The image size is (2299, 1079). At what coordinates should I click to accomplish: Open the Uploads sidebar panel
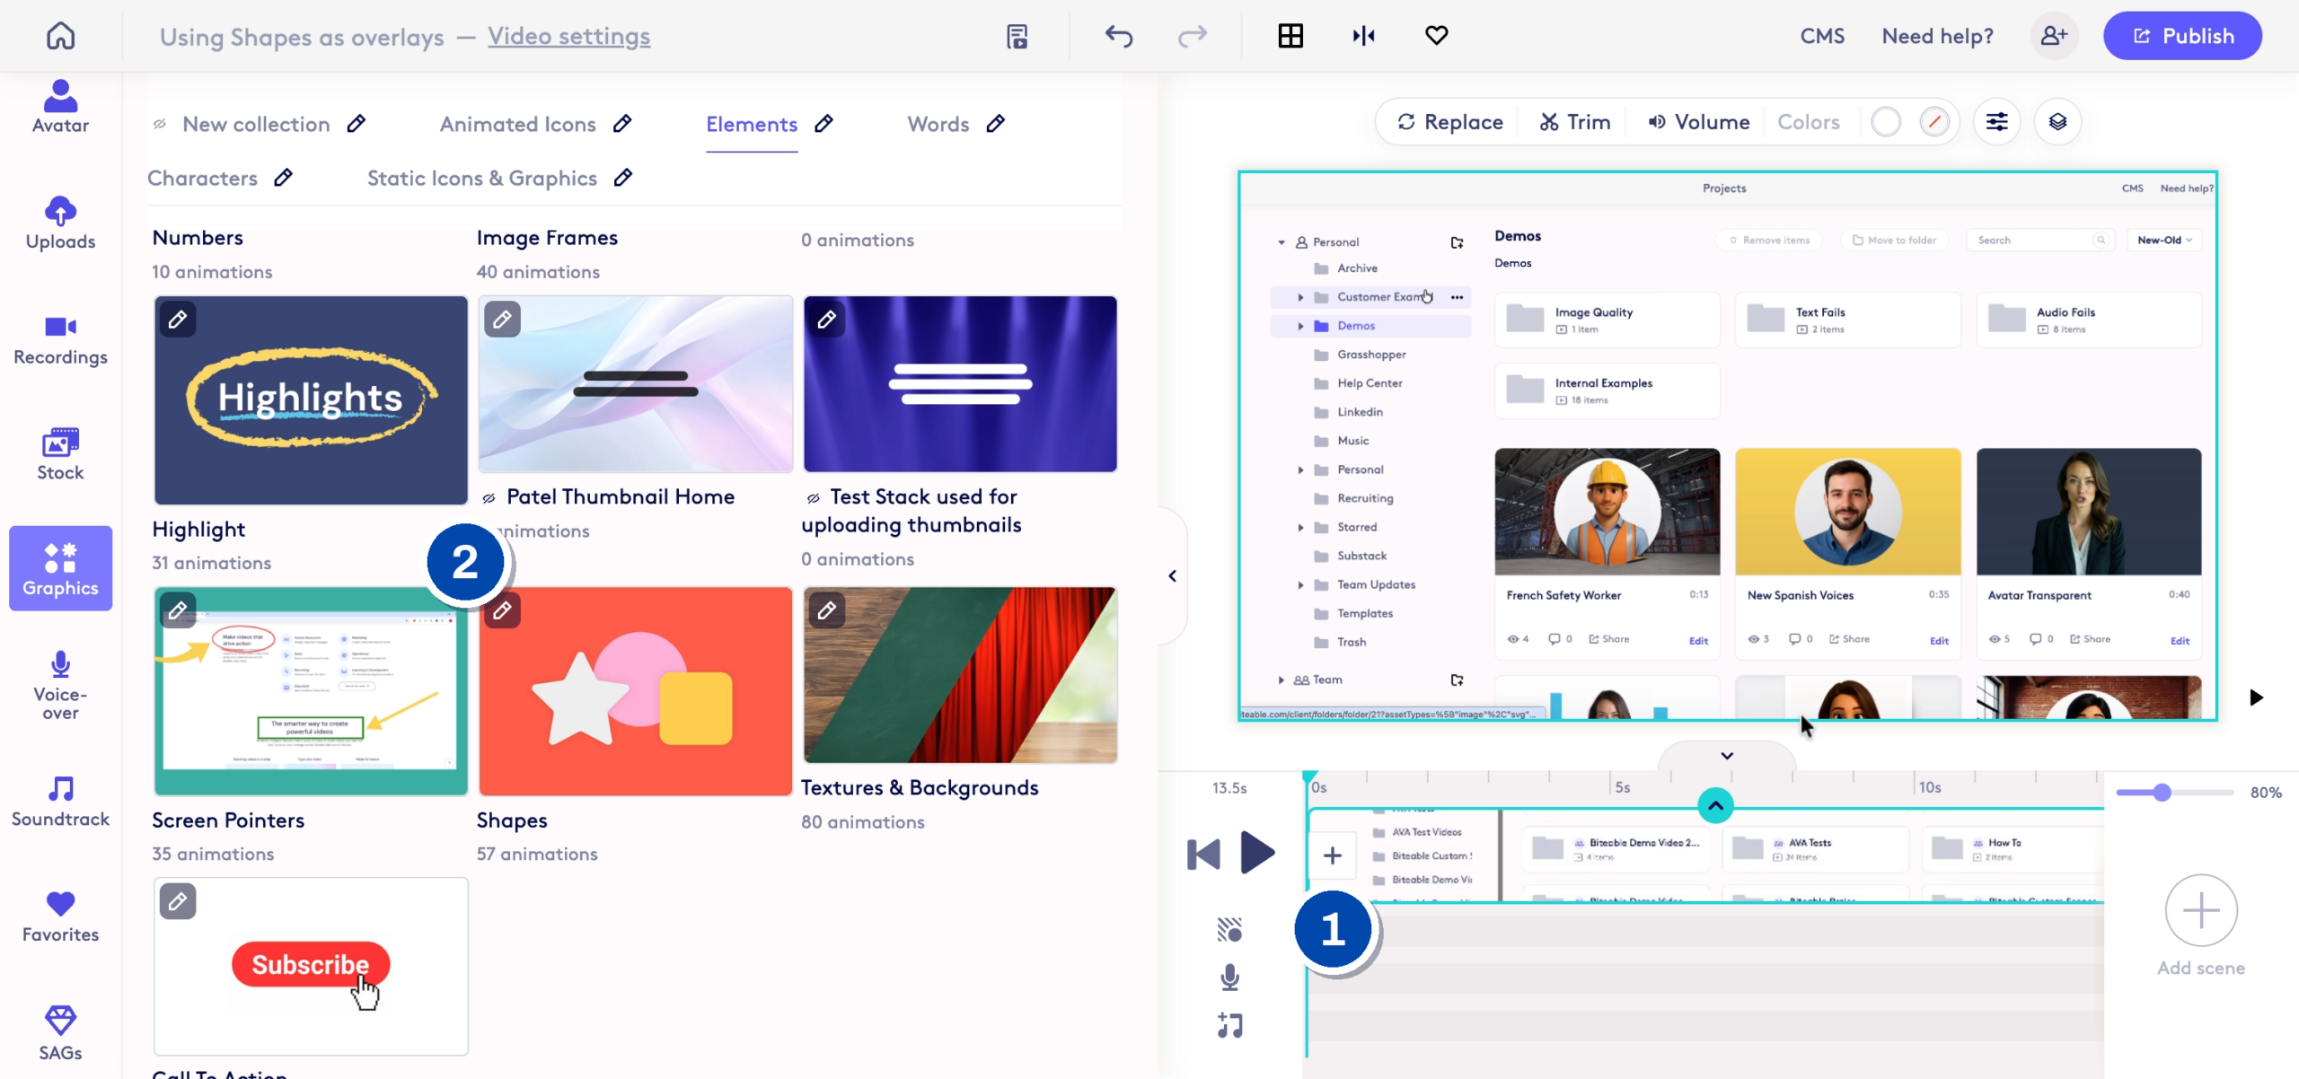tap(60, 223)
